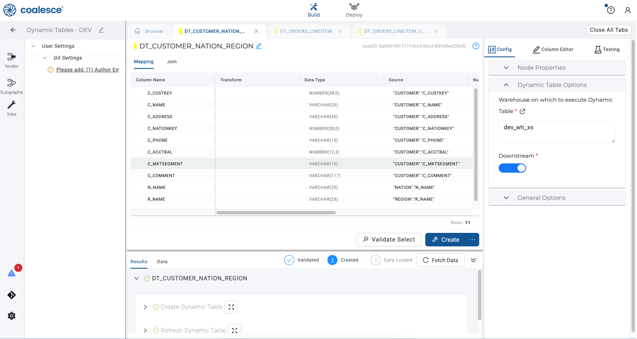Expand Create Dynamic Table result fullscreen

231,307
